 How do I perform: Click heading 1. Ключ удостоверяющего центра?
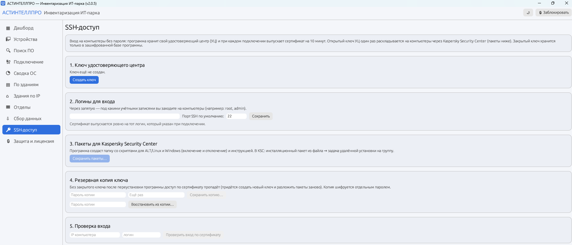click(x=107, y=65)
